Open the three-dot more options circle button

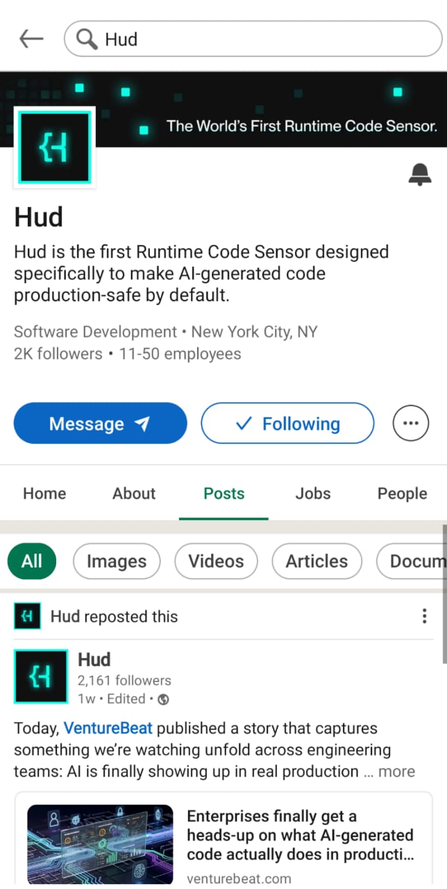tap(411, 423)
